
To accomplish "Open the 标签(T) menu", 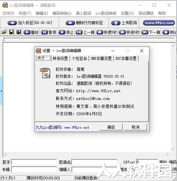I will [x=25, y=13].
